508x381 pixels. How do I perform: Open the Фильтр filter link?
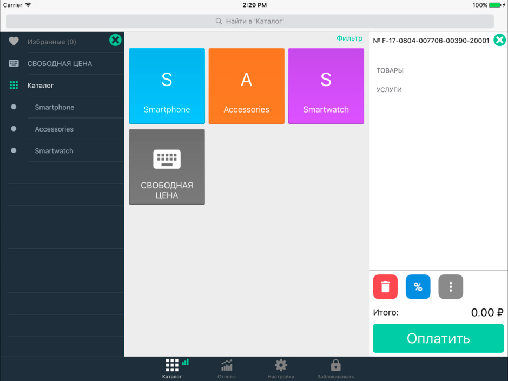pyautogui.click(x=349, y=38)
